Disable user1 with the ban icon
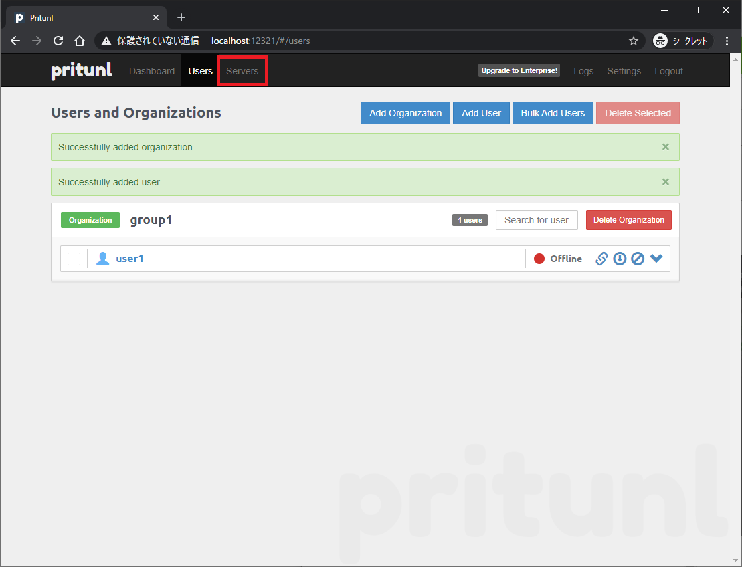The height and width of the screenshot is (567, 742). (x=638, y=259)
